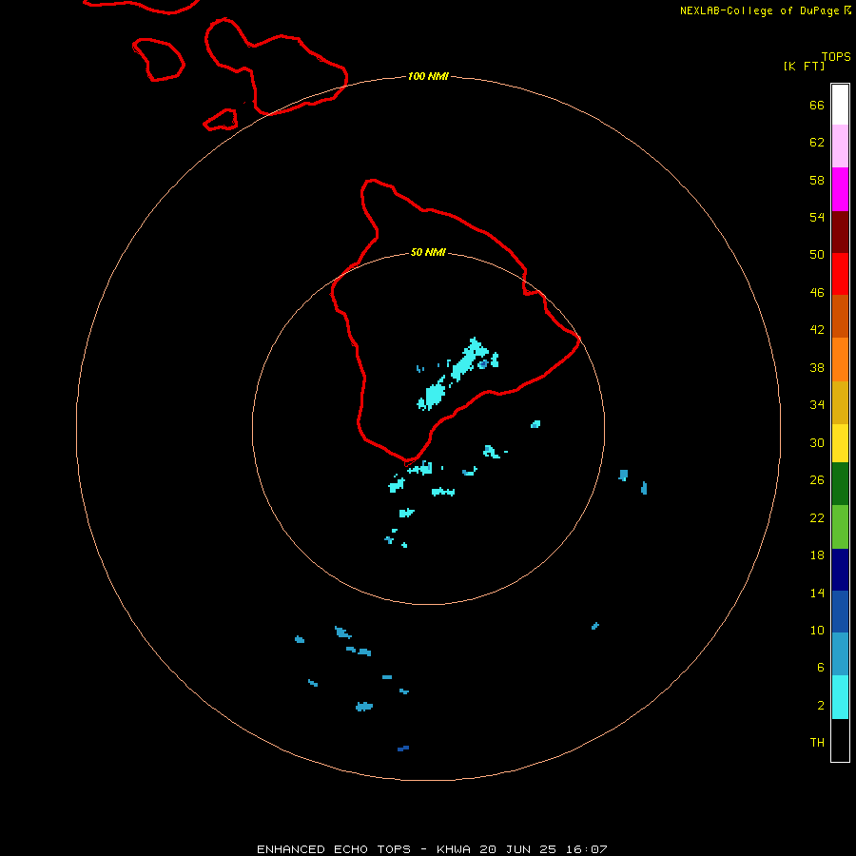This screenshot has height=856, width=856.
Task: Click the NEXLAB-College of DuPage text
Action: point(761,10)
